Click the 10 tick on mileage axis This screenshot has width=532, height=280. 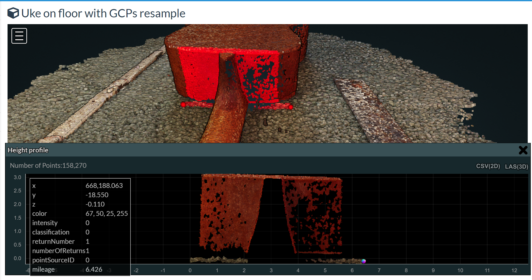click(x=460, y=270)
